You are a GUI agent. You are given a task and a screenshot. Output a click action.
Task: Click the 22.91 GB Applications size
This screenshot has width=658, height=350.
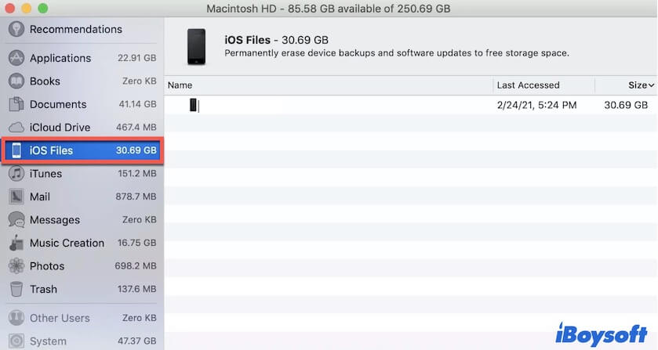[136, 58]
